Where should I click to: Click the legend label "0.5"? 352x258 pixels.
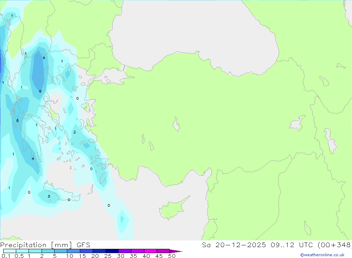[x=19, y=256]
